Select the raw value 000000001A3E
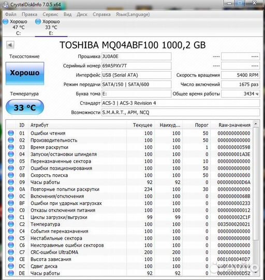265x280 pixels. 234,154
